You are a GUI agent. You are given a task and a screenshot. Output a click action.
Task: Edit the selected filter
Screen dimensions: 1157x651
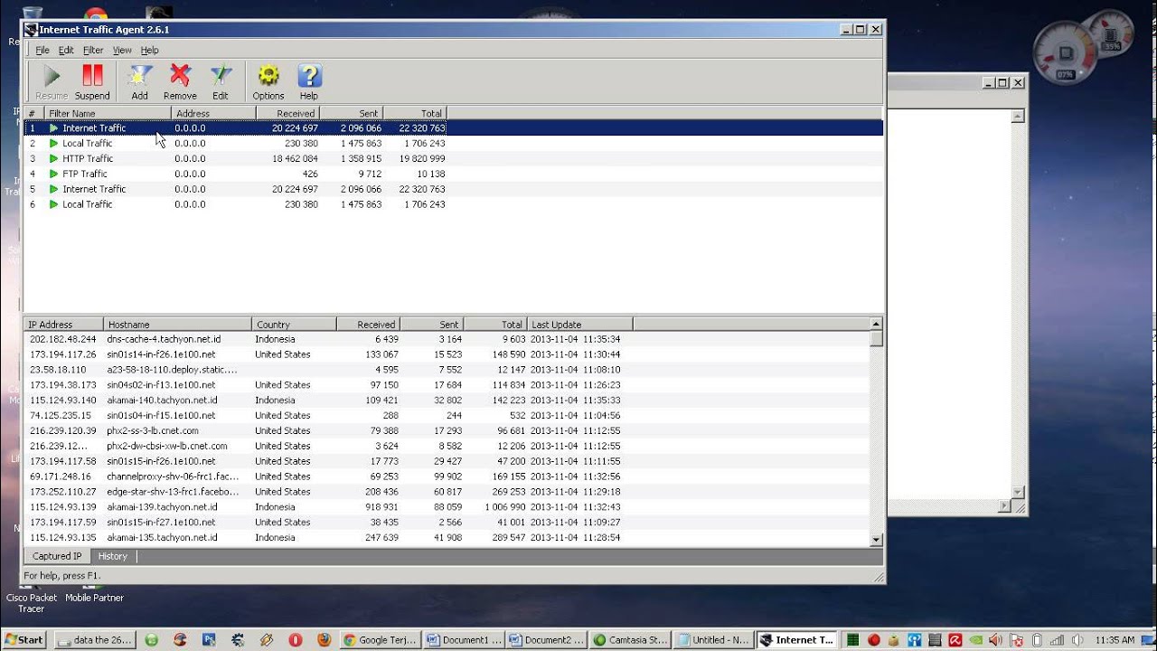tap(221, 81)
